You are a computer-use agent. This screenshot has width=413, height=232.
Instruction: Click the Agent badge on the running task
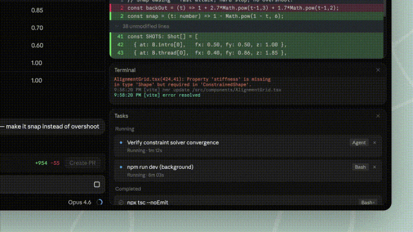point(359,142)
